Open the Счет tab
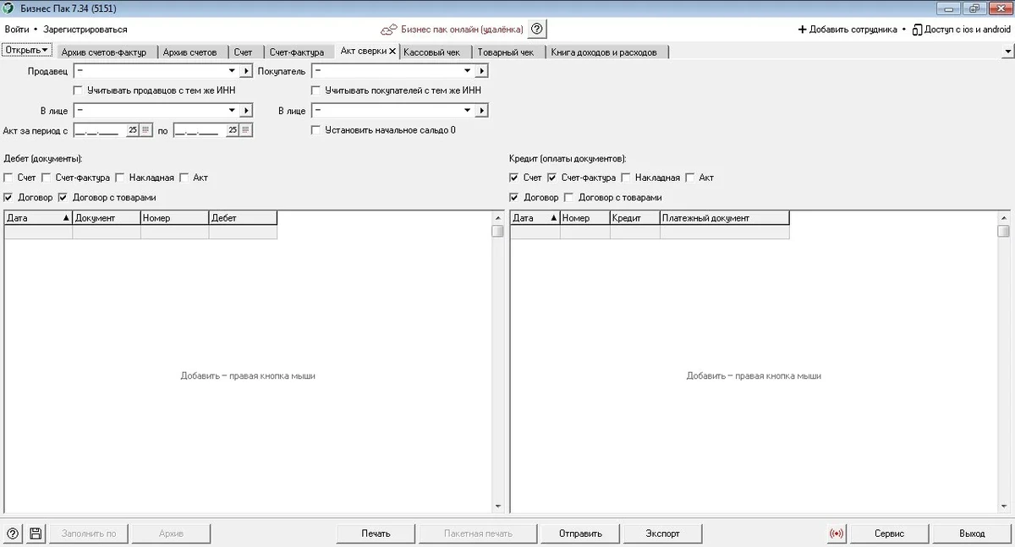This screenshot has width=1015, height=547. 244,52
